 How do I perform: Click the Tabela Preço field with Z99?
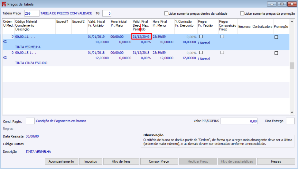click(32, 13)
